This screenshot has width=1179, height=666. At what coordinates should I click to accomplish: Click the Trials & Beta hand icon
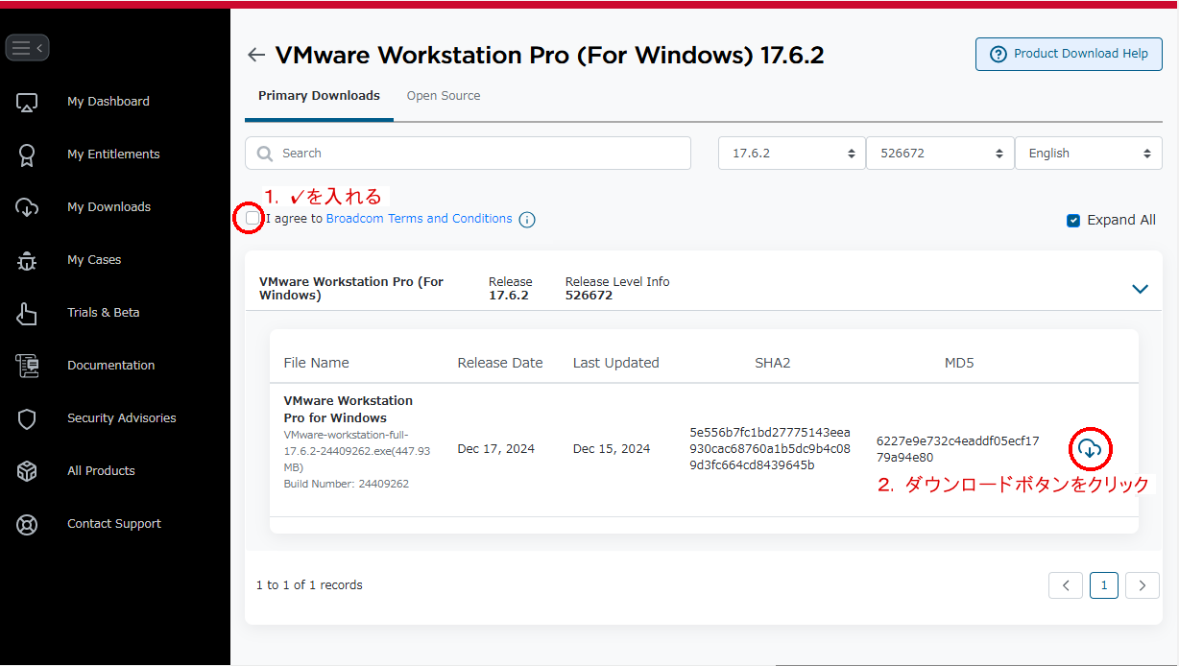click(27, 313)
